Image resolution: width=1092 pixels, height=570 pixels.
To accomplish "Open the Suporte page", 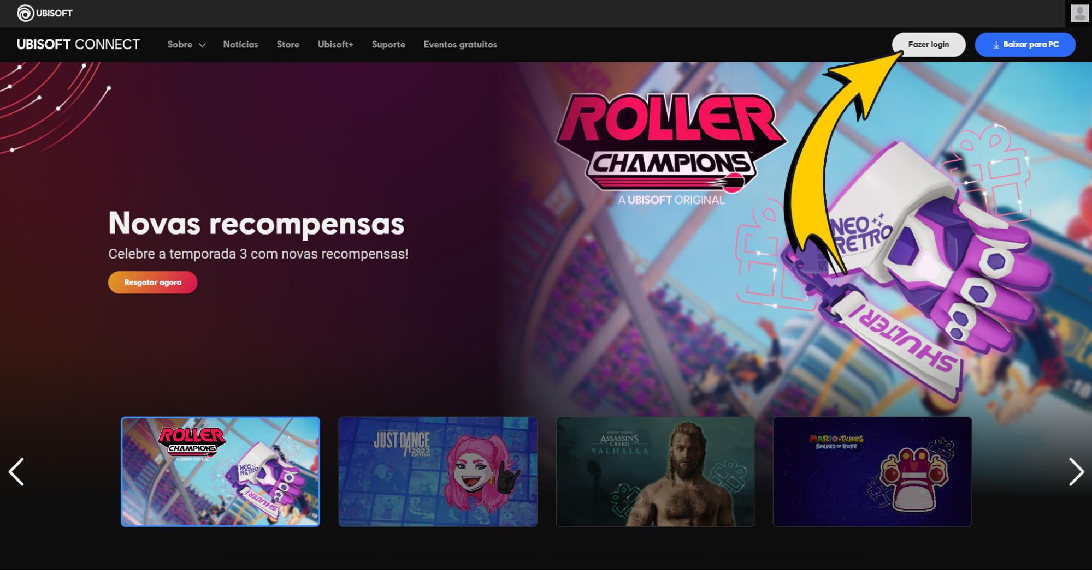I will (x=388, y=45).
